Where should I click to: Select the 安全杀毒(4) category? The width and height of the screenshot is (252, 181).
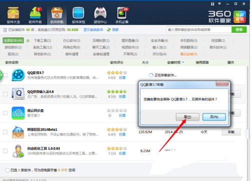pyautogui.click(x=159, y=40)
